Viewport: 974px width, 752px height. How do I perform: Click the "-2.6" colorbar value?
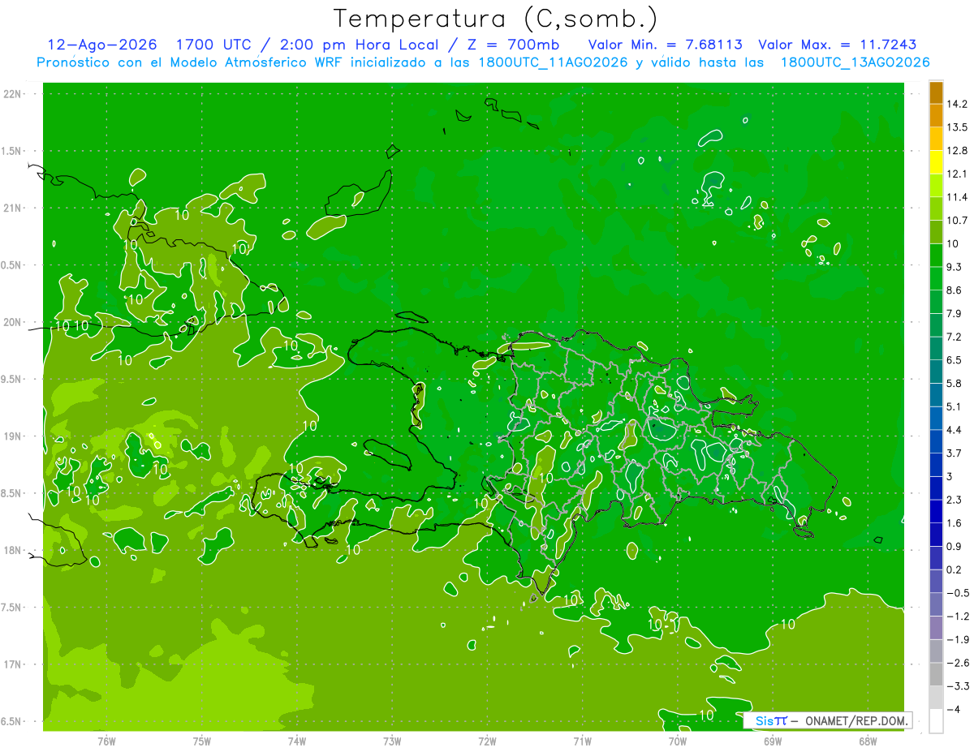point(958,663)
